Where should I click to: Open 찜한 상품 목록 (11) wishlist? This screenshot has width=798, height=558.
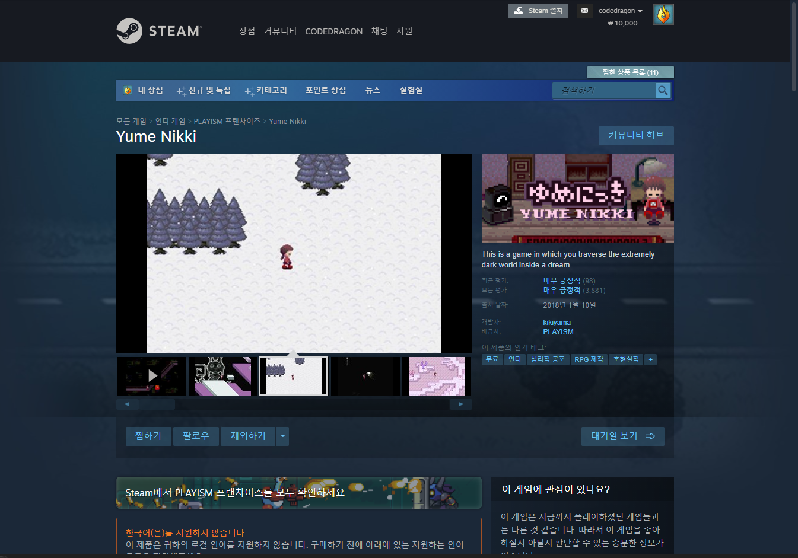point(630,72)
